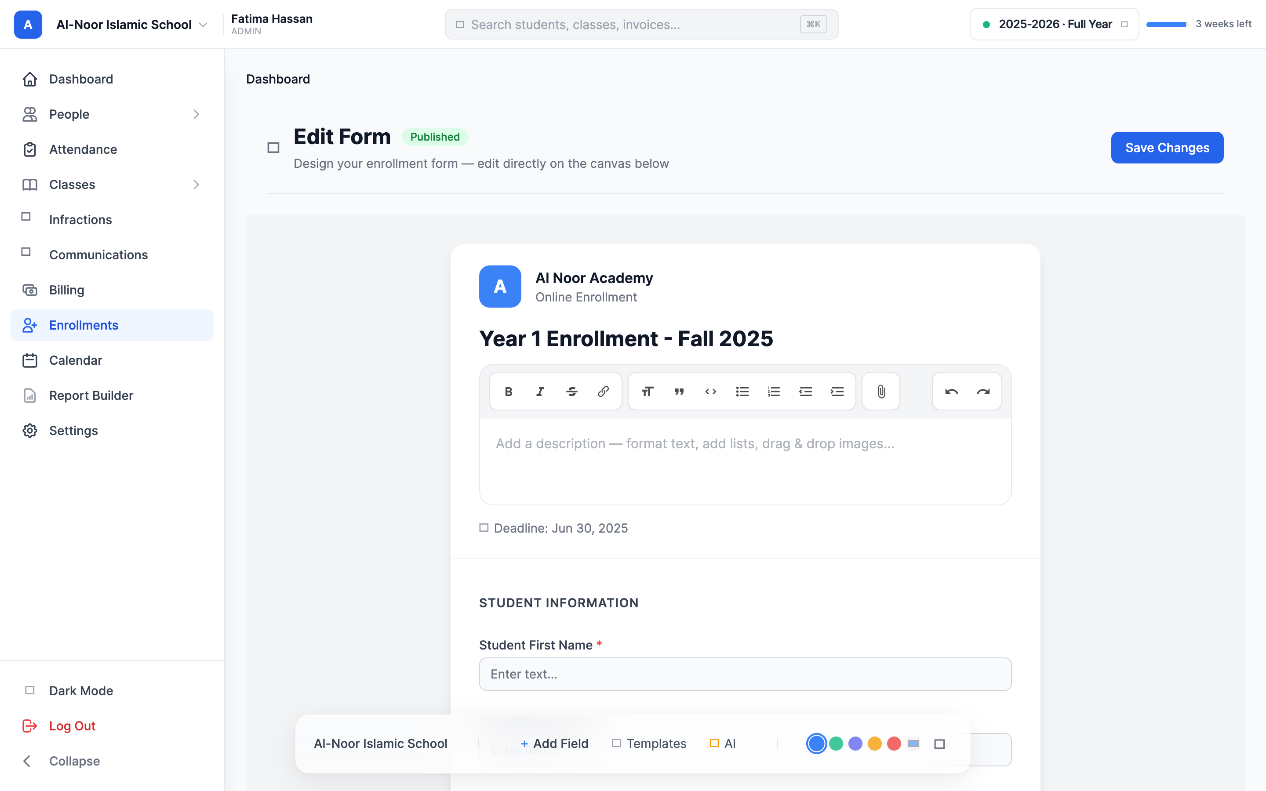The image size is (1266, 791).
Task: Select the green theme color swatch
Action: (836, 744)
